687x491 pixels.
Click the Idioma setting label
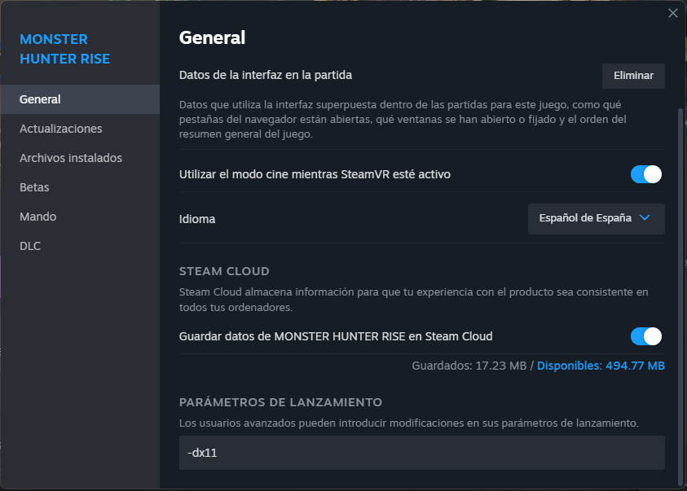click(197, 219)
